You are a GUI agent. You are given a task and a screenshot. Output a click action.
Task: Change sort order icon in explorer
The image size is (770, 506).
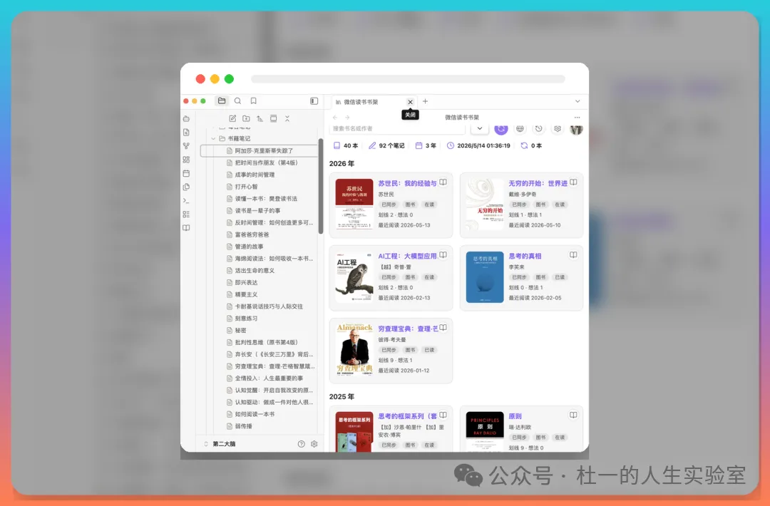260,118
